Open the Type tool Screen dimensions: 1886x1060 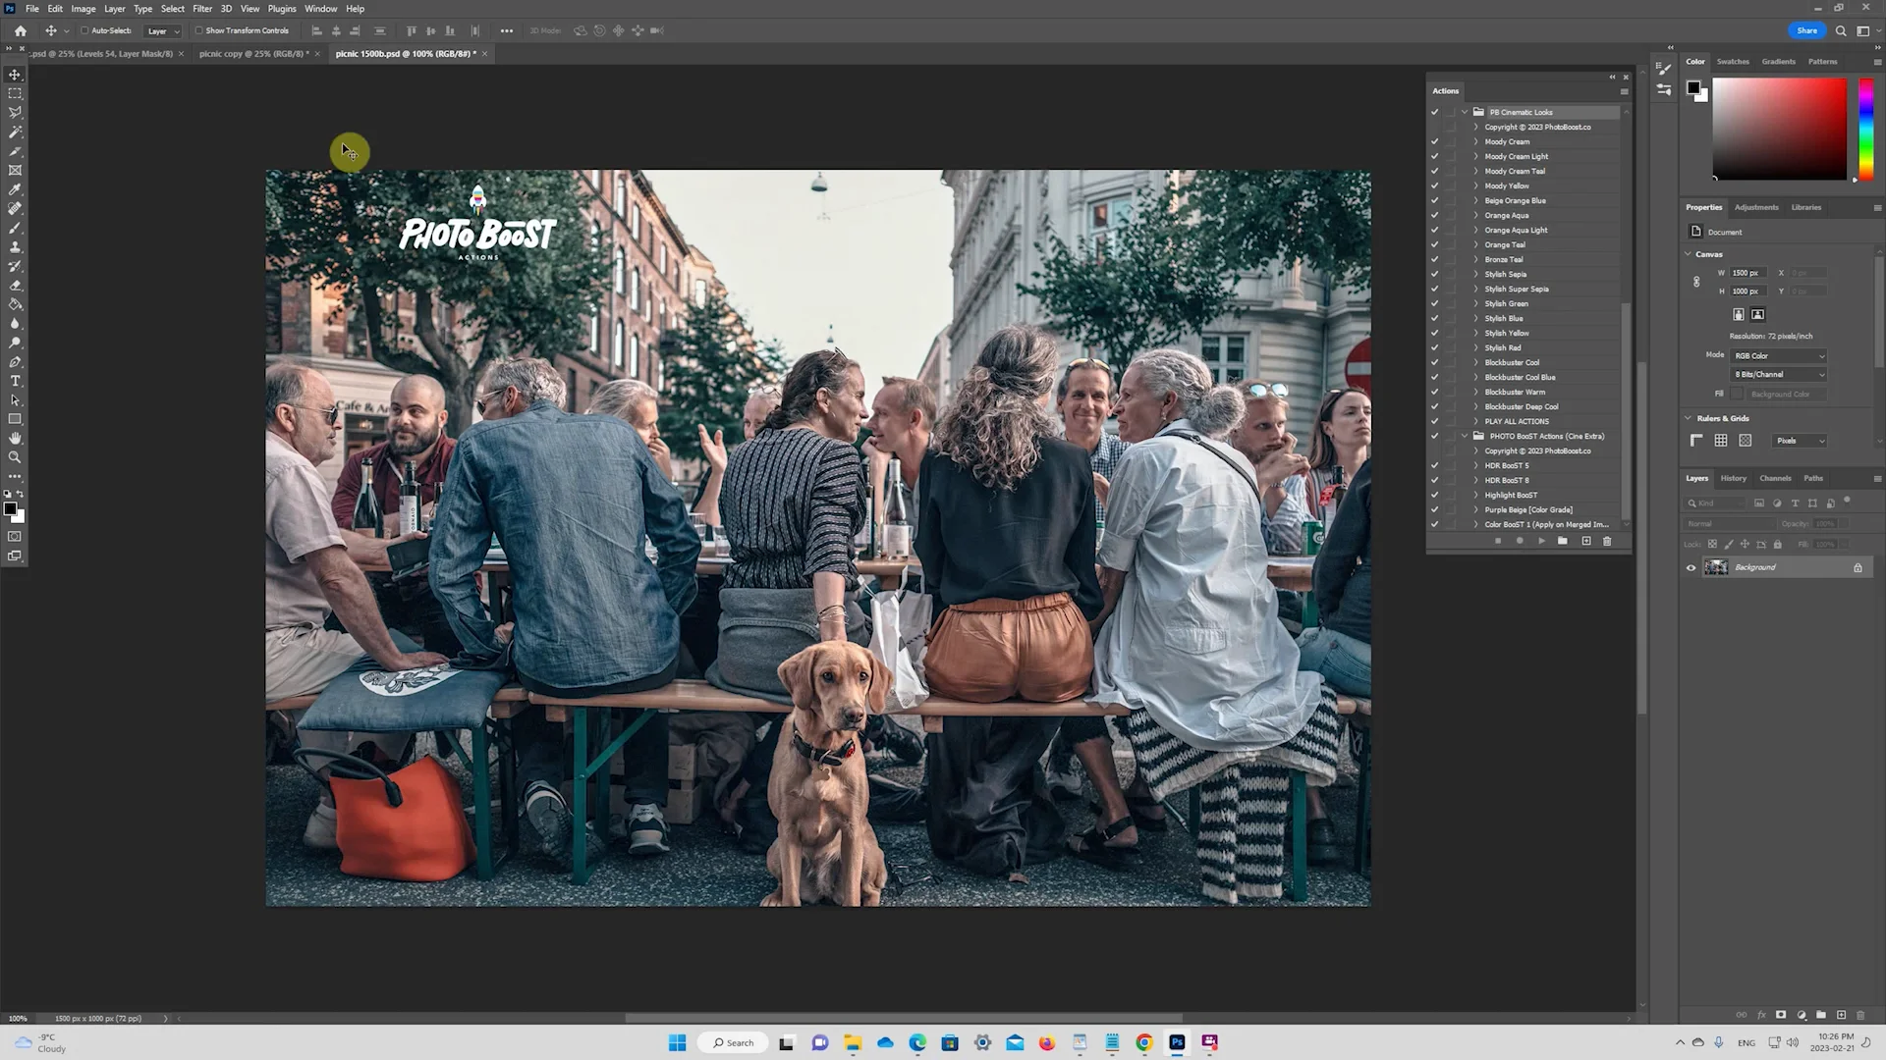(x=15, y=381)
